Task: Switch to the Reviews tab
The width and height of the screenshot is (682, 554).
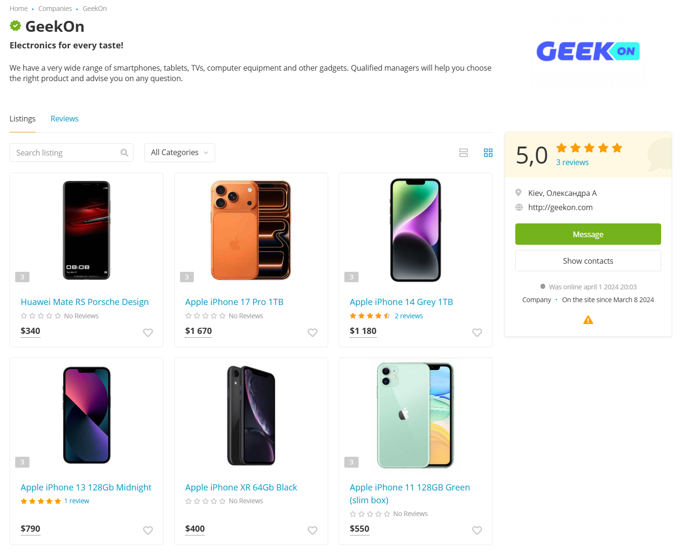Action: tap(65, 119)
